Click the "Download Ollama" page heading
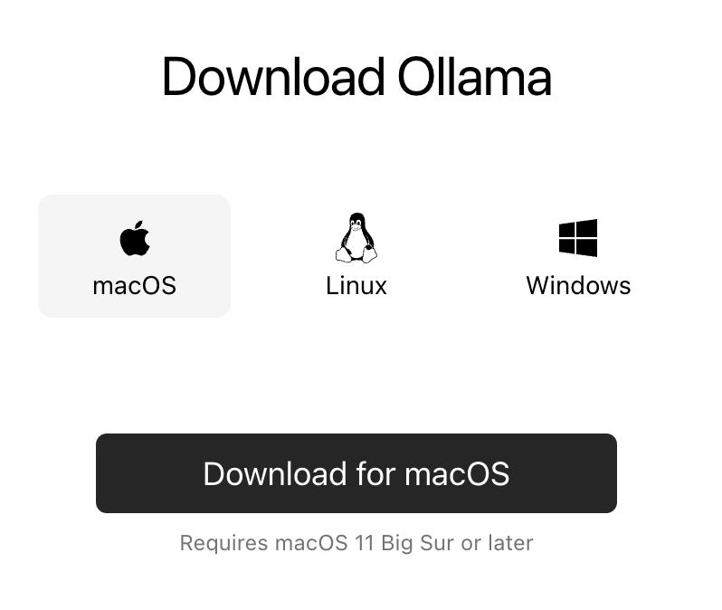 (356, 77)
